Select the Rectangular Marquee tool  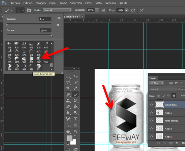click(x=68, y=76)
